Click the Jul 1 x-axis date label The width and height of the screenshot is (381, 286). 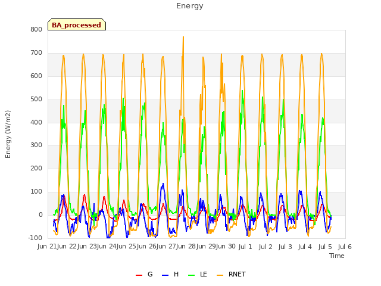coord(245,247)
